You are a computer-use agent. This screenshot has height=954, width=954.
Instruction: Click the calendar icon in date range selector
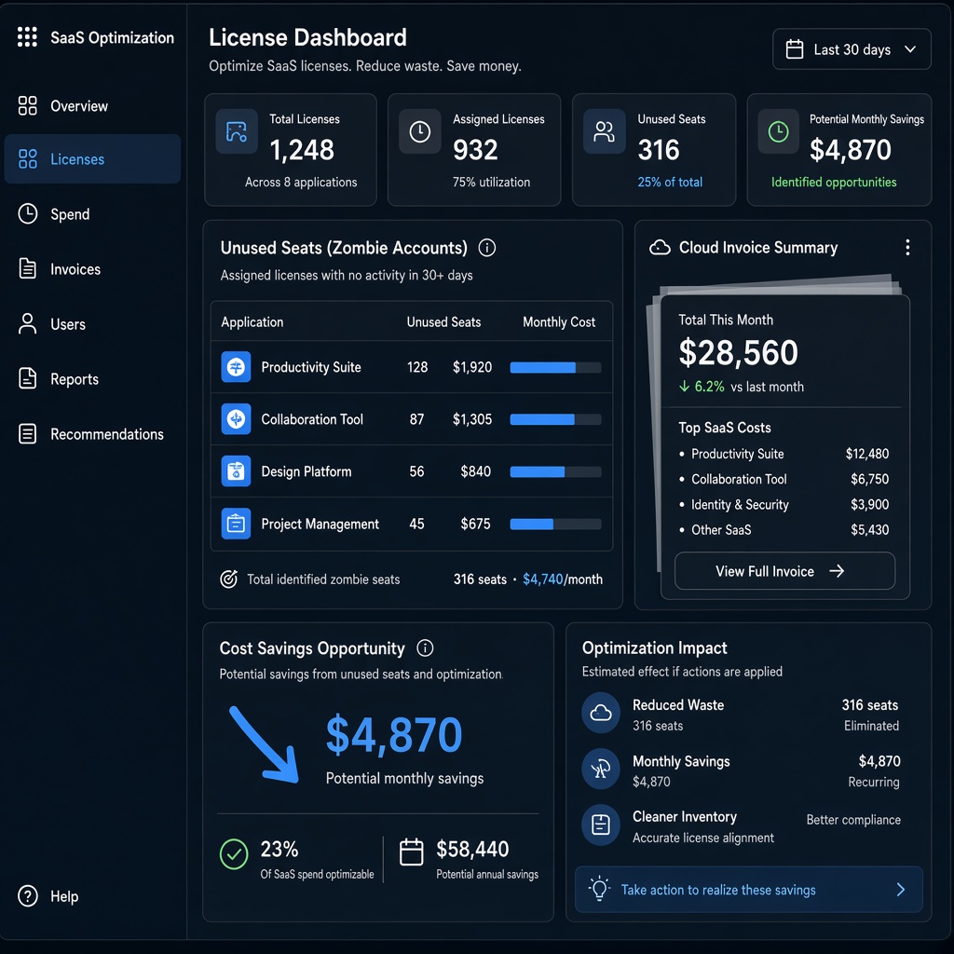tap(794, 49)
